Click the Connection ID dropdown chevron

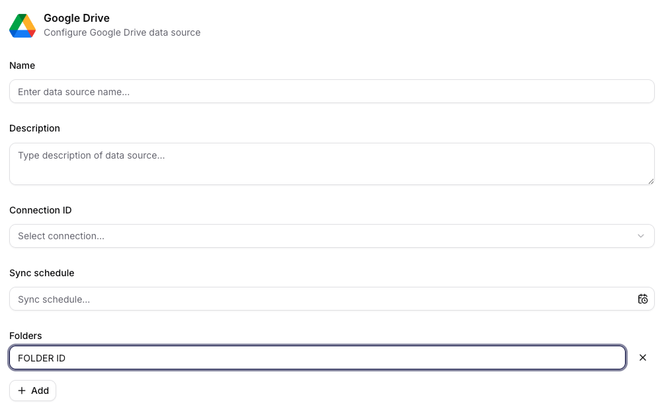pyautogui.click(x=640, y=236)
